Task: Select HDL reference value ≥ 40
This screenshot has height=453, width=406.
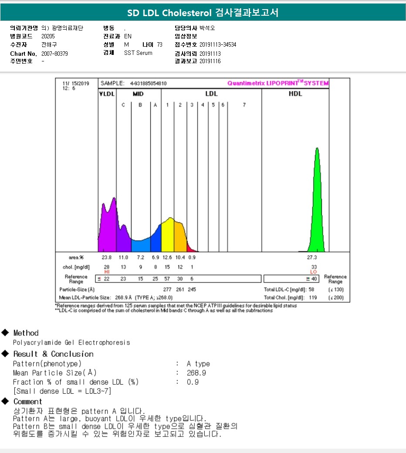Action: [311, 279]
